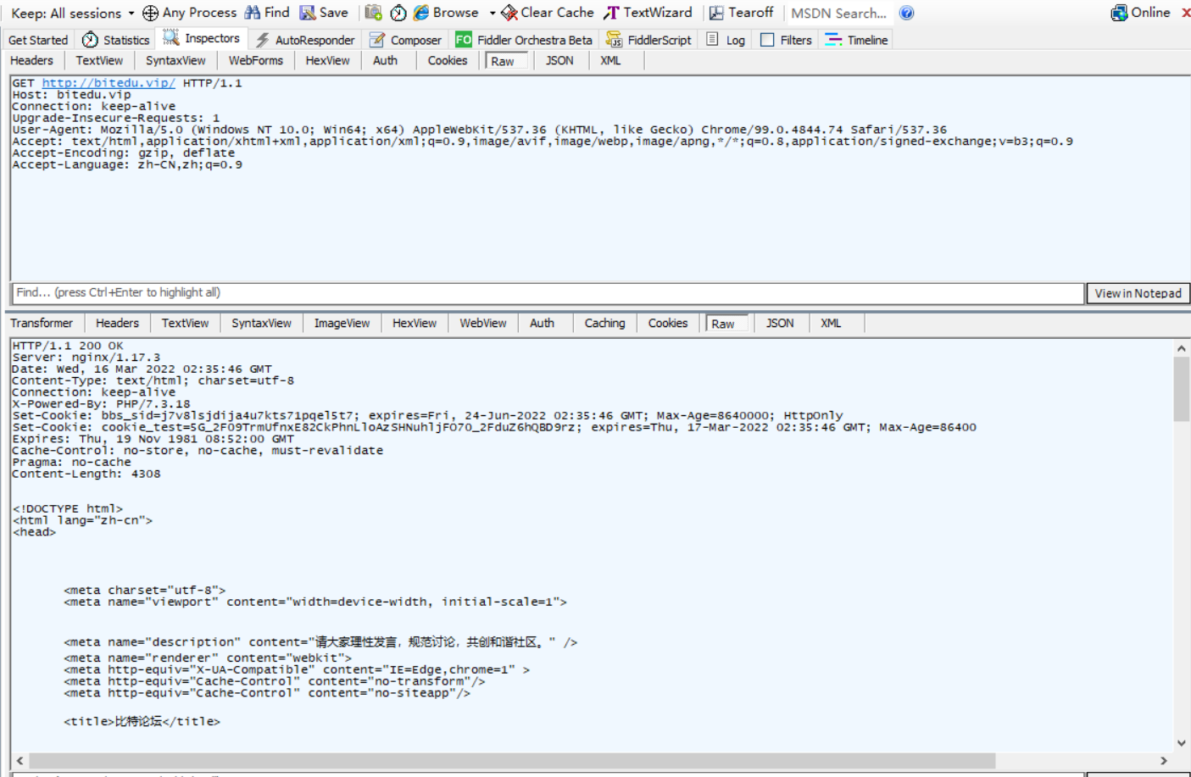The image size is (1191, 777).
Task: Open the Get Started tab
Action: point(38,40)
